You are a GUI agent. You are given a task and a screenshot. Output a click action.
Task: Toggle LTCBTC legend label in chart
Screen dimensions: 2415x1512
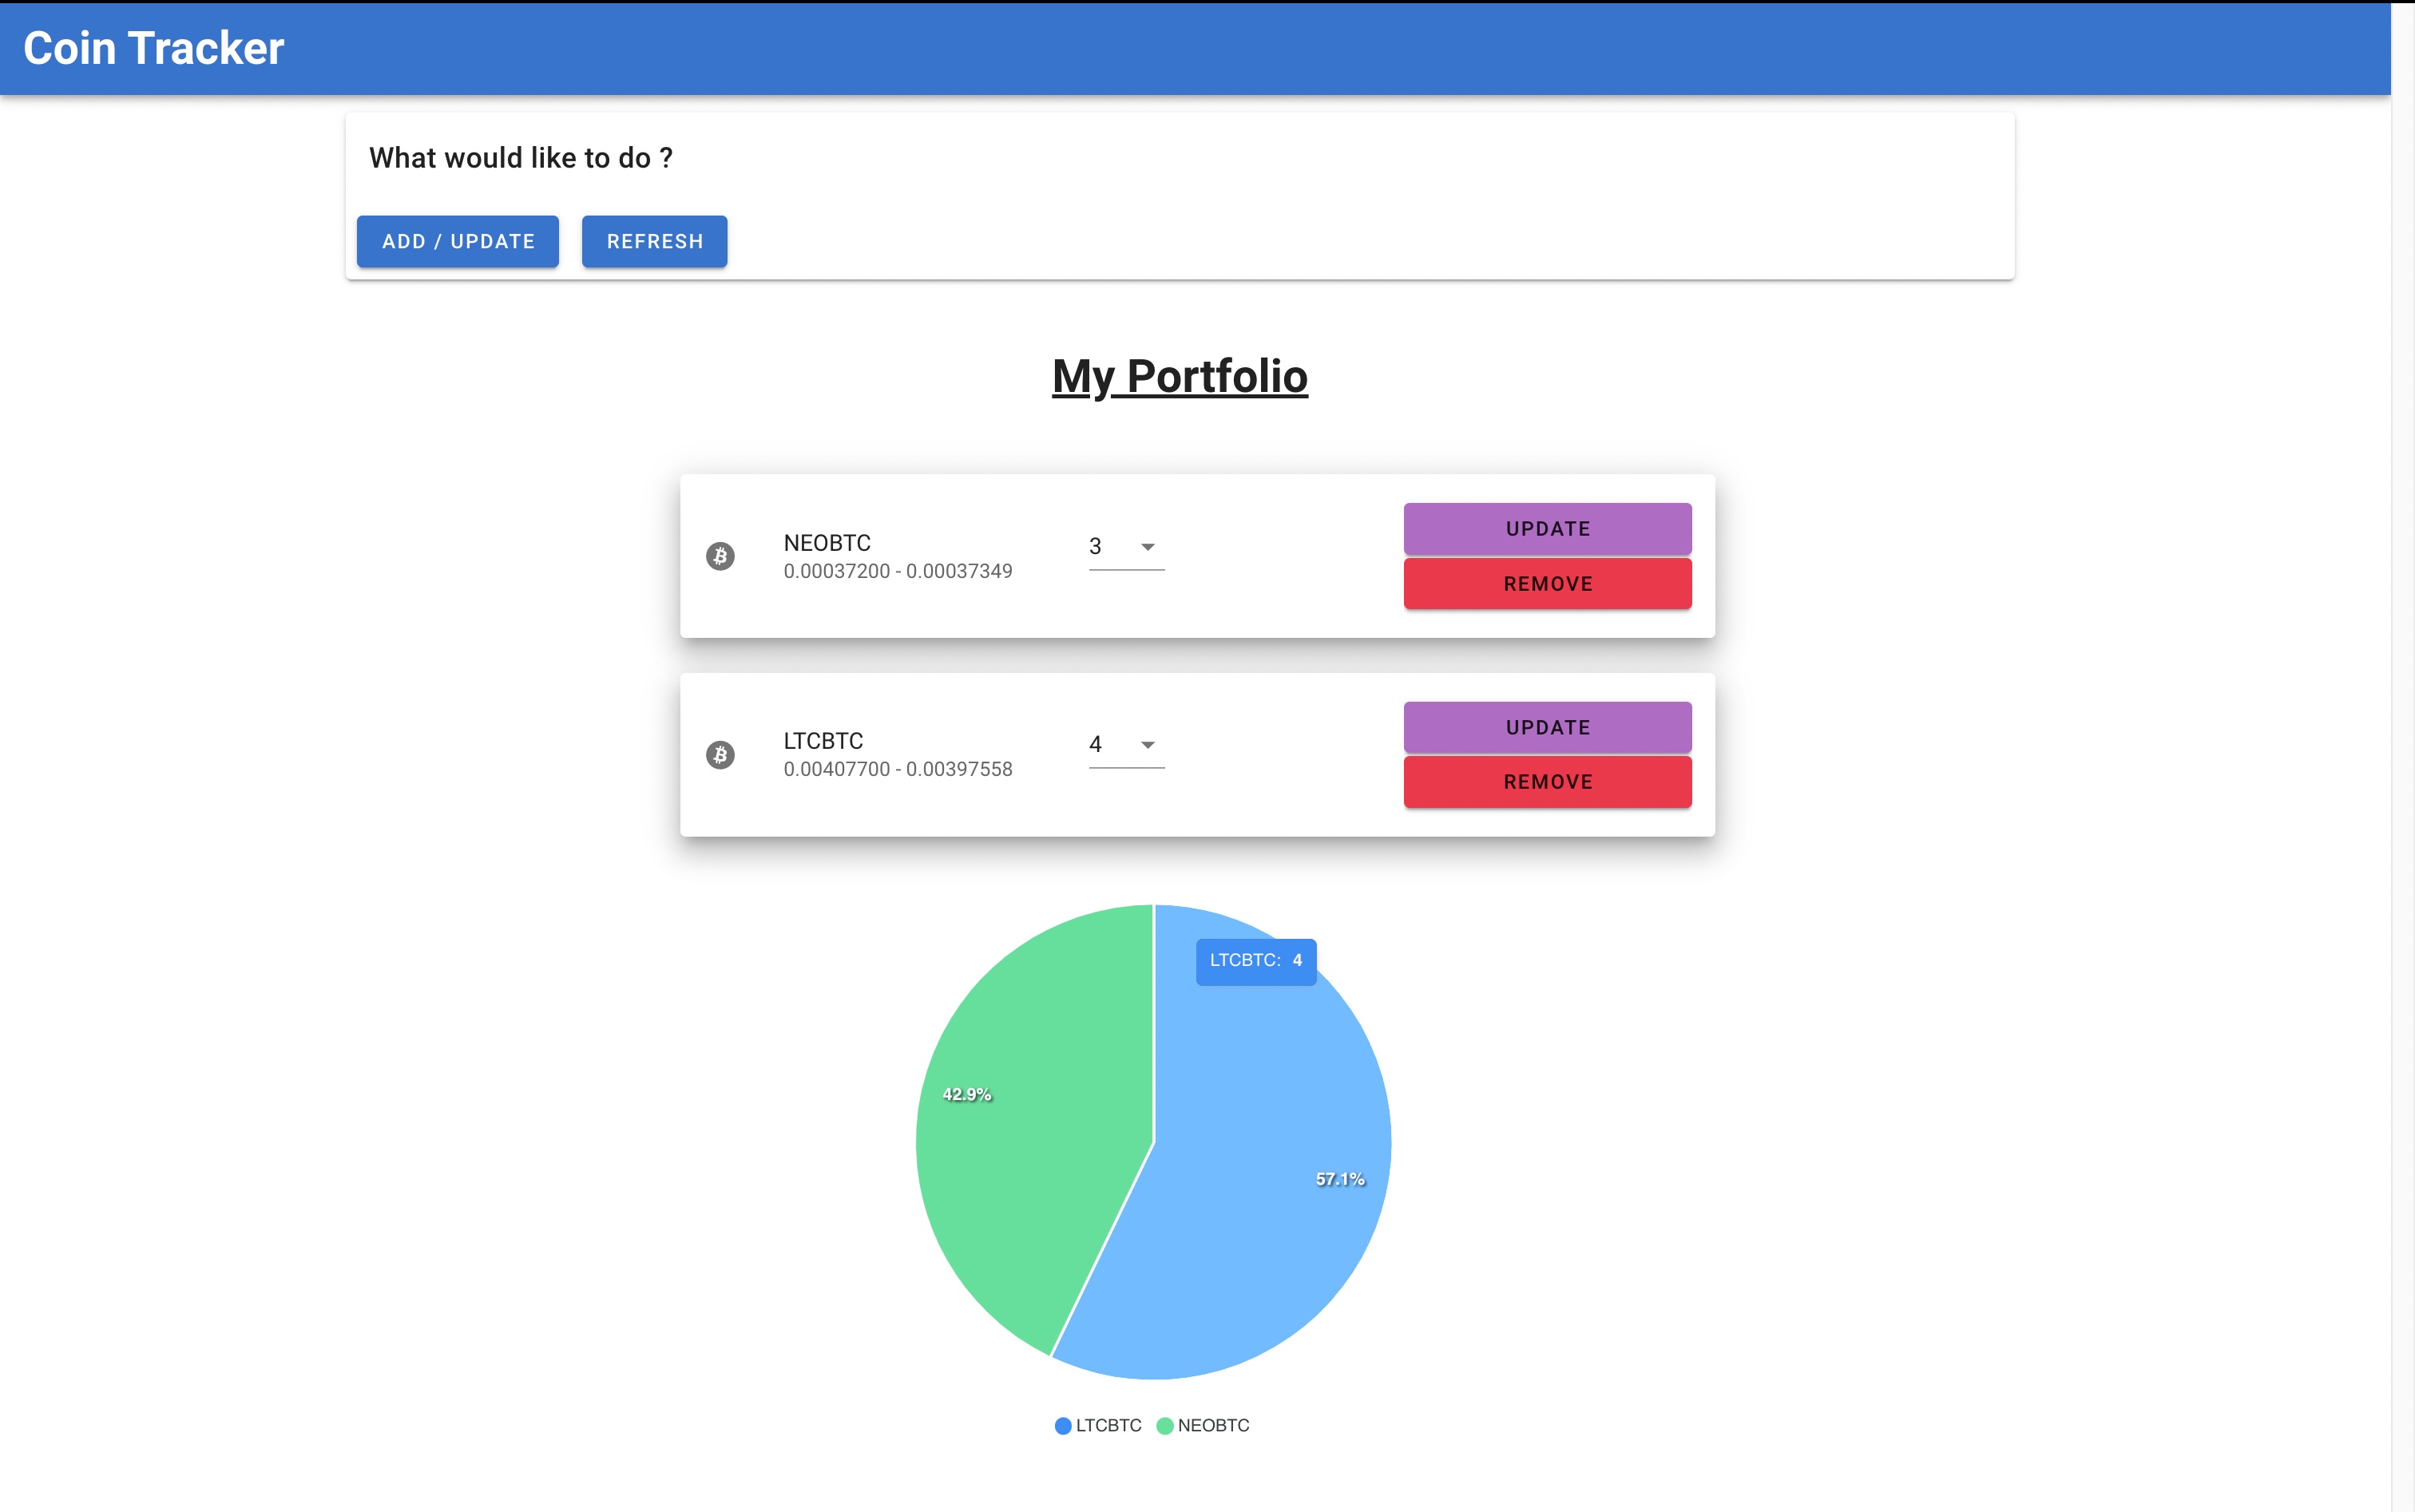pyautogui.click(x=1108, y=1426)
